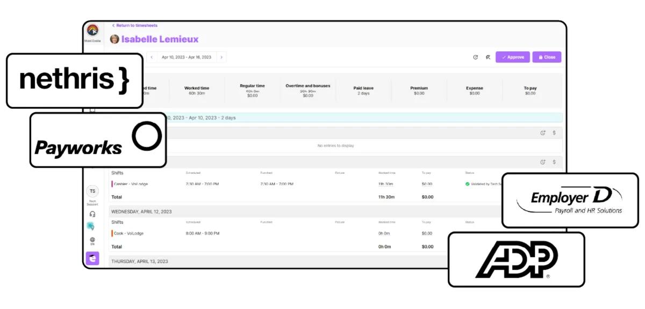This screenshot has height=309, width=645.
Task: Open the Apr 10 - Apr 16, 2023 date range
Action: tap(187, 57)
